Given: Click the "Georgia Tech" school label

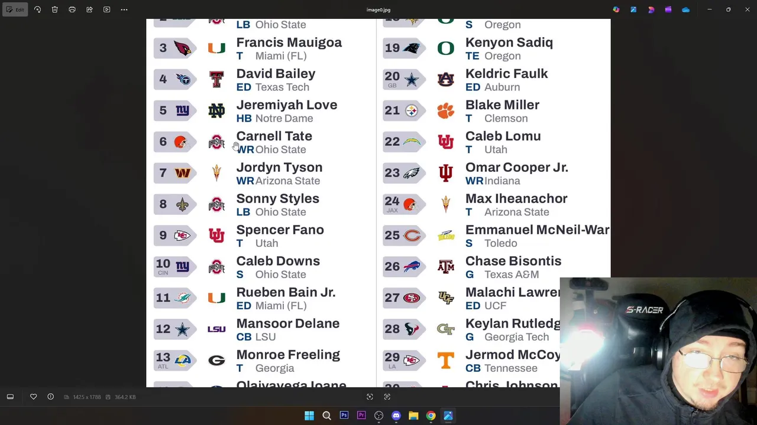Looking at the screenshot, I should tap(516, 337).
